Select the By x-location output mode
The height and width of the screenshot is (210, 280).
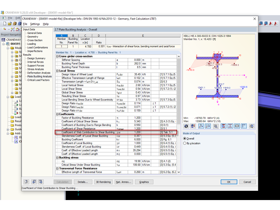click(185, 143)
